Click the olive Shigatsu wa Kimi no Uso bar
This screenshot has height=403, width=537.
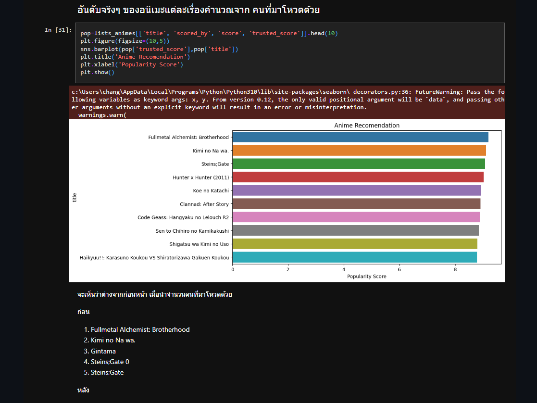point(355,244)
